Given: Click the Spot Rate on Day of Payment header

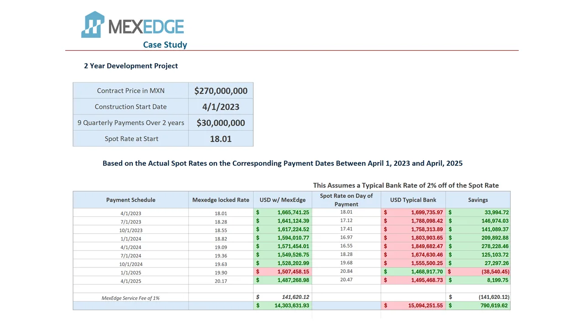Looking at the screenshot, I should tap(346, 200).
